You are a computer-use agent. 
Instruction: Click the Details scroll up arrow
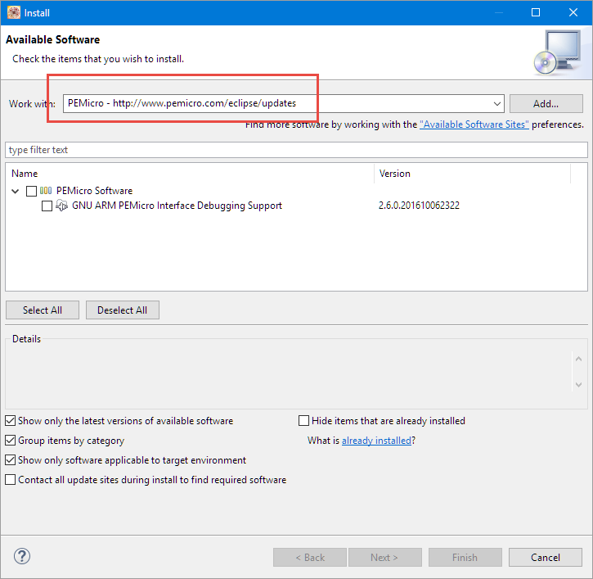[578, 359]
